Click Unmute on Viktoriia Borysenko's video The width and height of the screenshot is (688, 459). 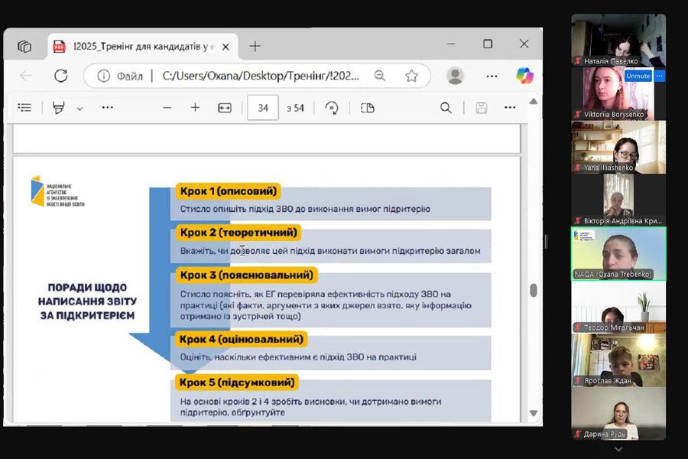638,76
